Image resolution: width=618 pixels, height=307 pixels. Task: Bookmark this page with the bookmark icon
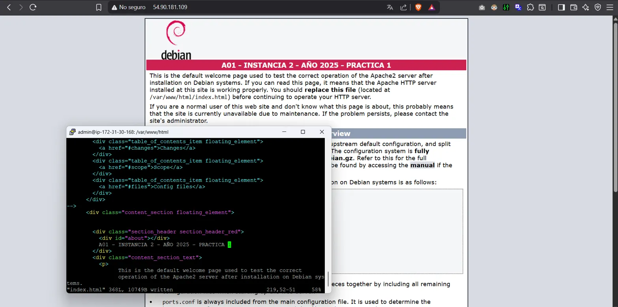[99, 7]
